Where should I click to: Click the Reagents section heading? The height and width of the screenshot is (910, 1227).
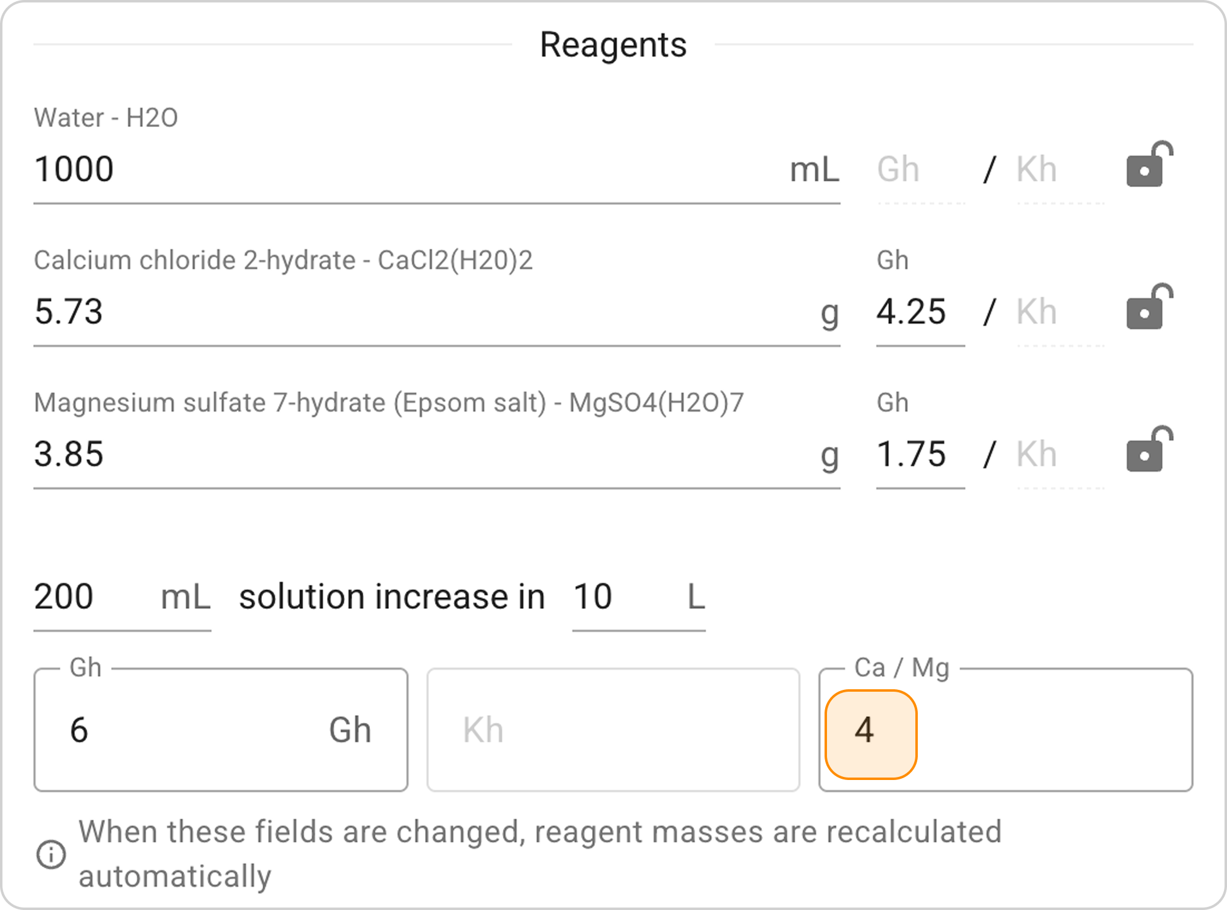pyautogui.click(x=613, y=45)
